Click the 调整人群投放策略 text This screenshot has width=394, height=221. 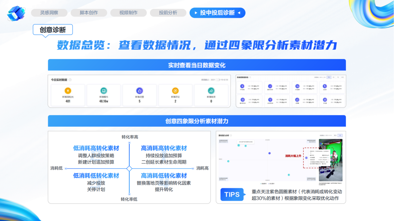coord(96,155)
